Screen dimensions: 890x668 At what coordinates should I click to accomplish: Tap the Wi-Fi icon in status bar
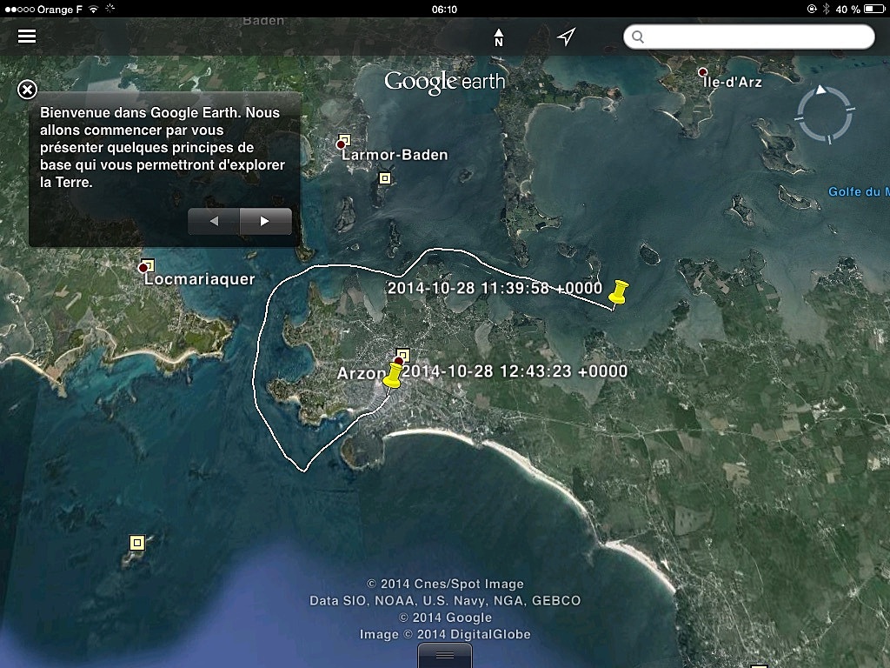[94, 9]
